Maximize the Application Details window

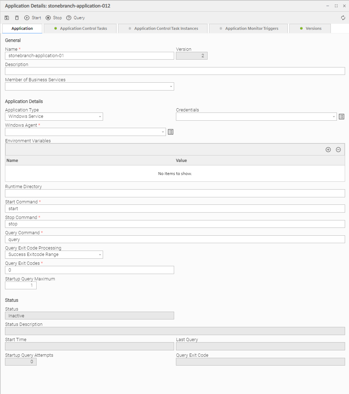pyautogui.click(x=336, y=6)
